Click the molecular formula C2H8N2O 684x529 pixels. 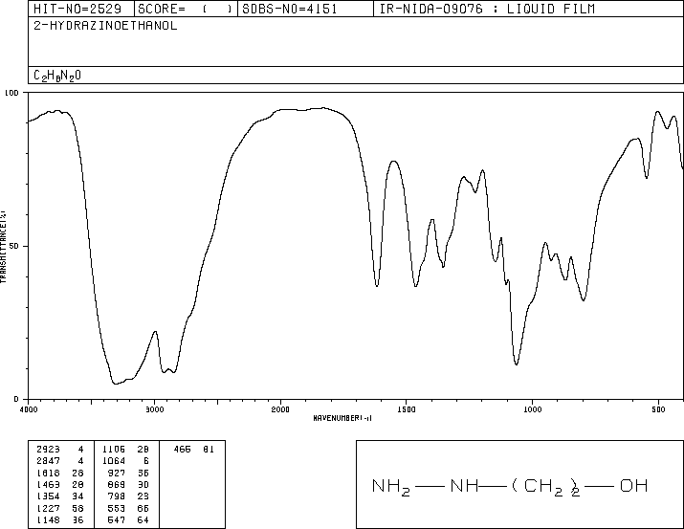(57, 76)
